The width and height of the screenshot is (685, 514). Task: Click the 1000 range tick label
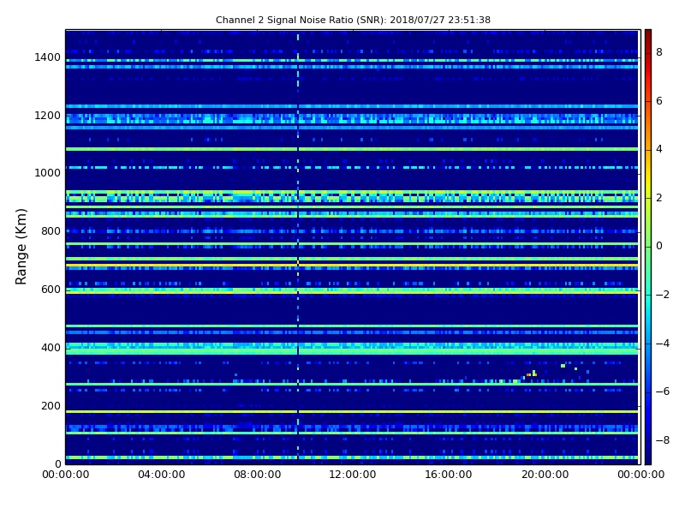[x=47, y=173]
